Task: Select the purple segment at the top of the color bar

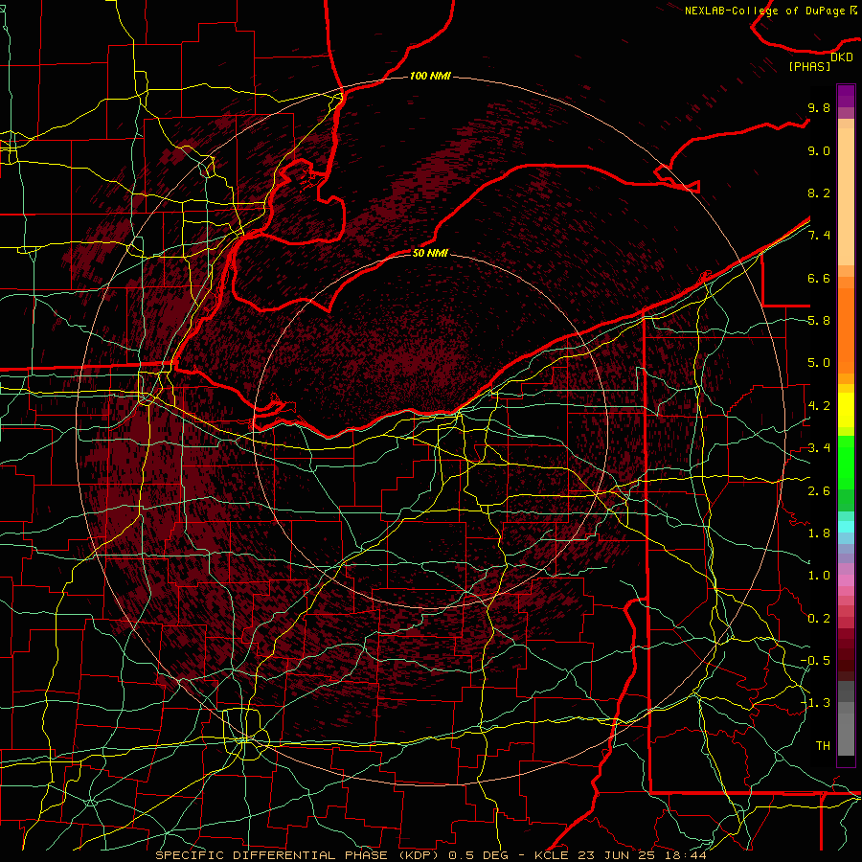Action: click(846, 97)
